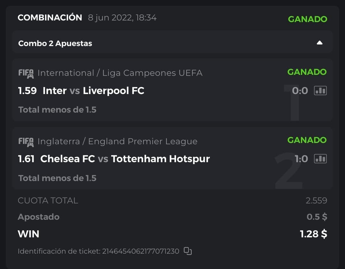Open stats chart for Inter vs Liverpool
The height and width of the screenshot is (269, 345).
coord(320,91)
